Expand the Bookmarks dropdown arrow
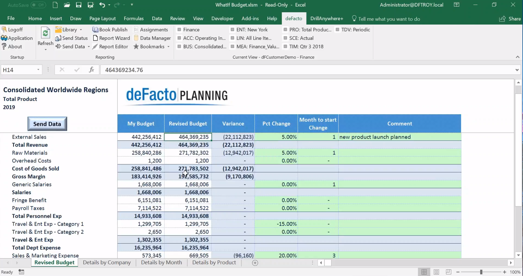The height and width of the screenshot is (276, 523). click(x=169, y=47)
